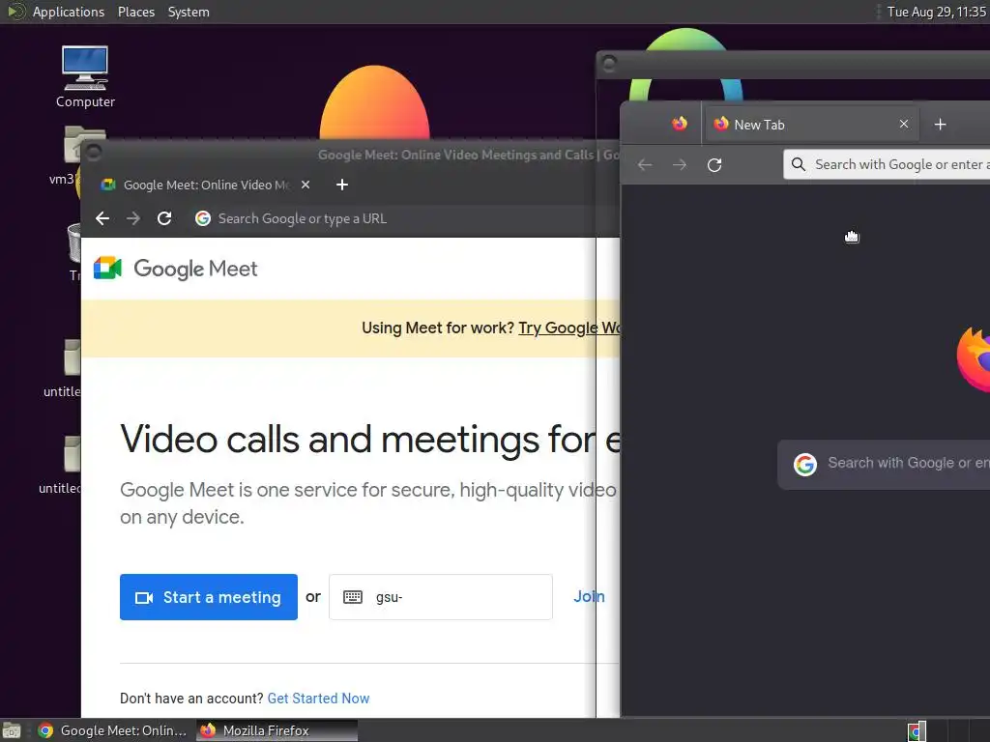Screen dimensions: 990x742
Task: Click the Firefox View pinned icon
Action: click(680, 124)
